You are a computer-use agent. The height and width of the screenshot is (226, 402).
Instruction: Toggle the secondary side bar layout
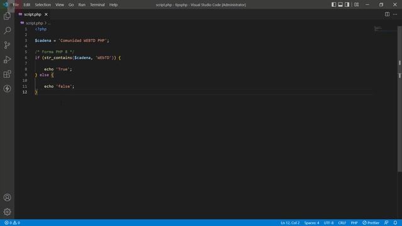tap(347, 4)
